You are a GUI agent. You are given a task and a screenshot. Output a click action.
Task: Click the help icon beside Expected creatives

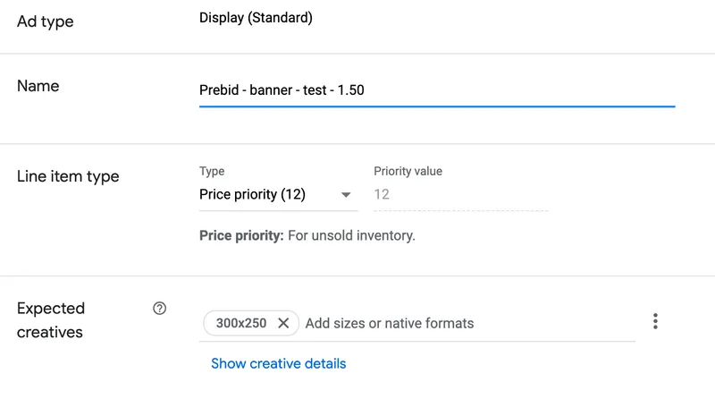coord(160,309)
